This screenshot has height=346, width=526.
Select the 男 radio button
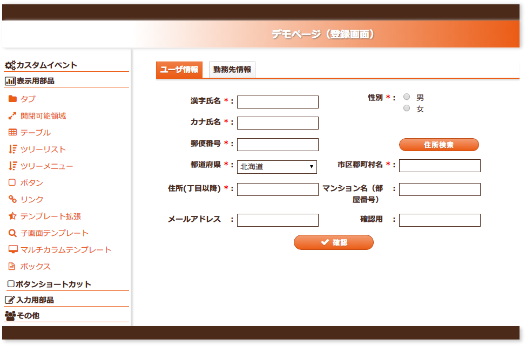[x=407, y=97]
